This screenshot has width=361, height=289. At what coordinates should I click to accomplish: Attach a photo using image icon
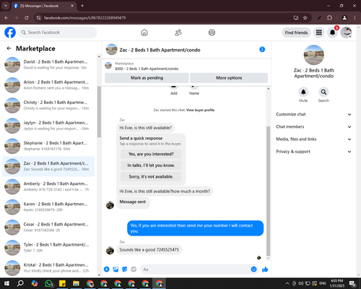coord(116,269)
